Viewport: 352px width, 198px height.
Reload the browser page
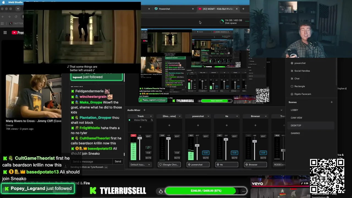(16, 16)
